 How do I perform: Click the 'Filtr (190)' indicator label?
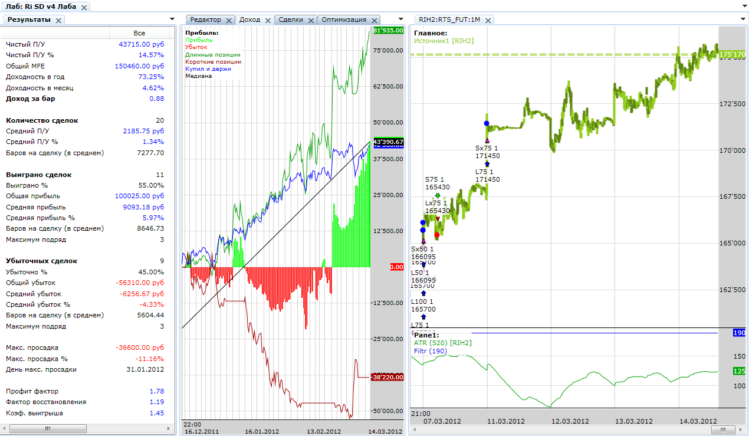431,351
